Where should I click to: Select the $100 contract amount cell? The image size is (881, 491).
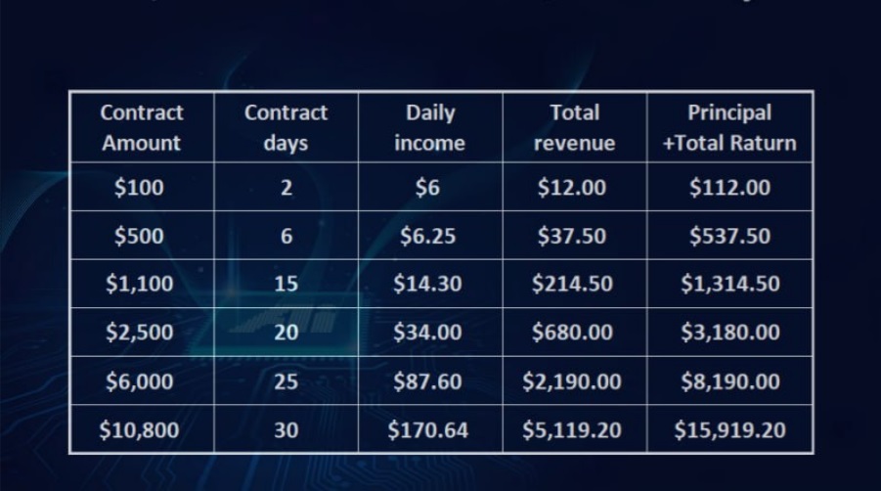[x=139, y=187]
